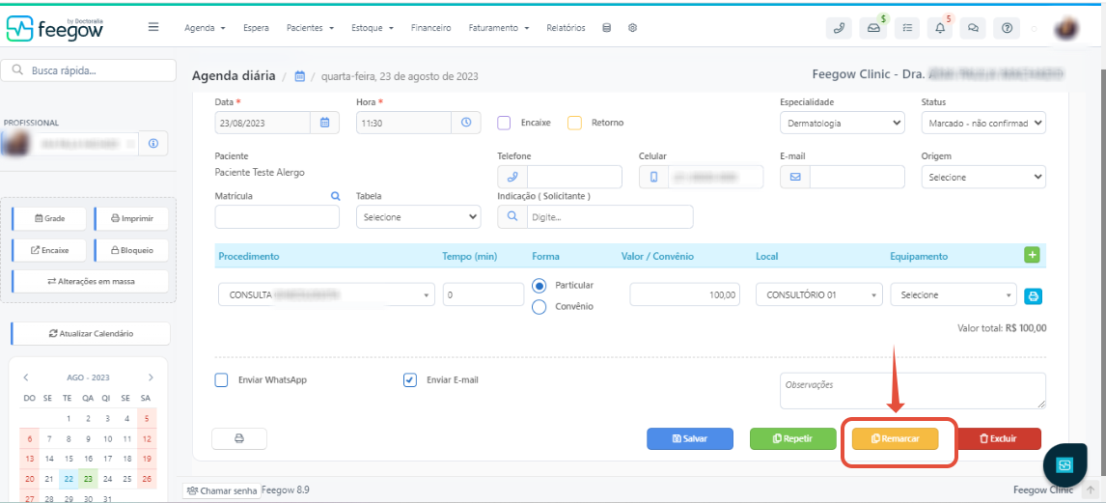
Task: Click the scroll-to-top arrow icon
Action: pos(1091,489)
